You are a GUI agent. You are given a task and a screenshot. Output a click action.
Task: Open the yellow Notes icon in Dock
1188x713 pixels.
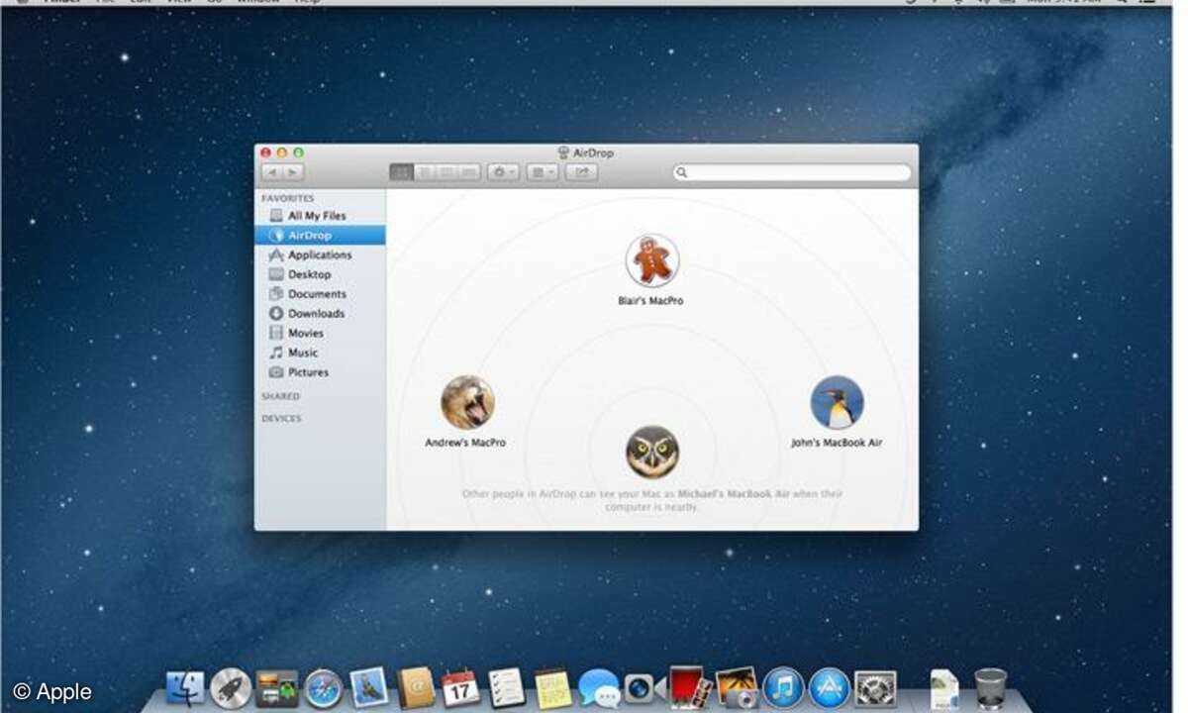tap(552, 687)
